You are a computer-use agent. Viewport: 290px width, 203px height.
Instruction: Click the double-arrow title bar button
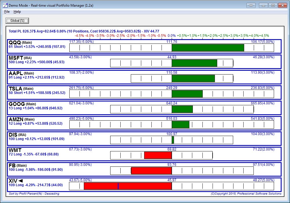251,5
